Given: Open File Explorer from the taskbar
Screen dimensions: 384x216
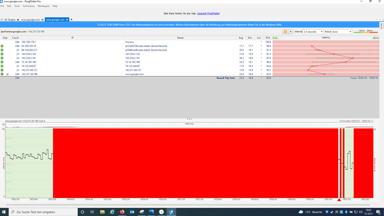Looking at the screenshot, I should 102,212.
